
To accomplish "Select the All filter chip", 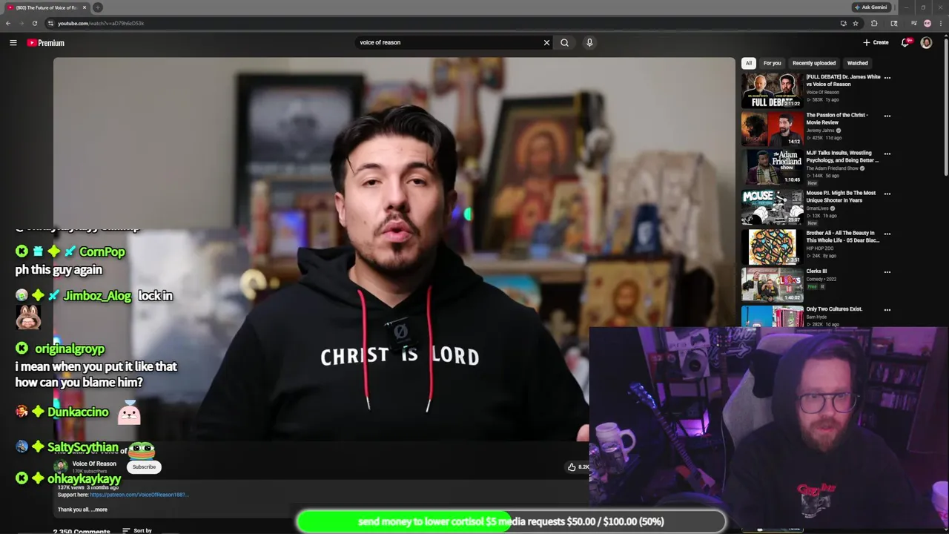I will point(749,63).
